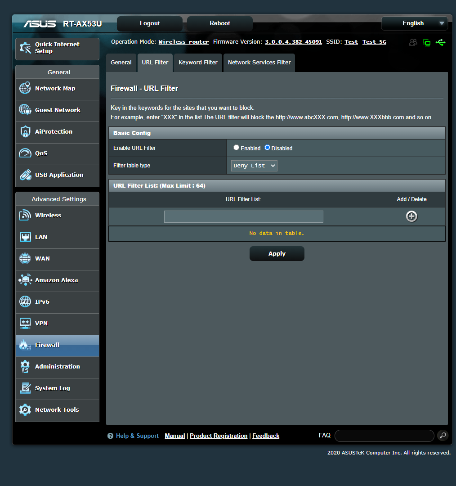Click the guest users status icon
The width and height of the screenshot is (456, 486).
pos(413,42)
